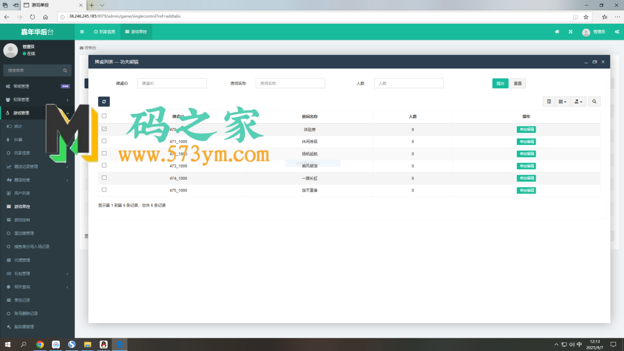Open the notification center icon
Screen dimensions: 624x351
(x=613, y=344)
